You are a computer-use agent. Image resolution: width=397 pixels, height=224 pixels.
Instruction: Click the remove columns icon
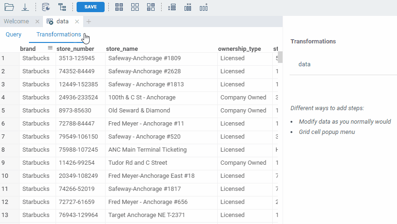click(x=188, y=7)
